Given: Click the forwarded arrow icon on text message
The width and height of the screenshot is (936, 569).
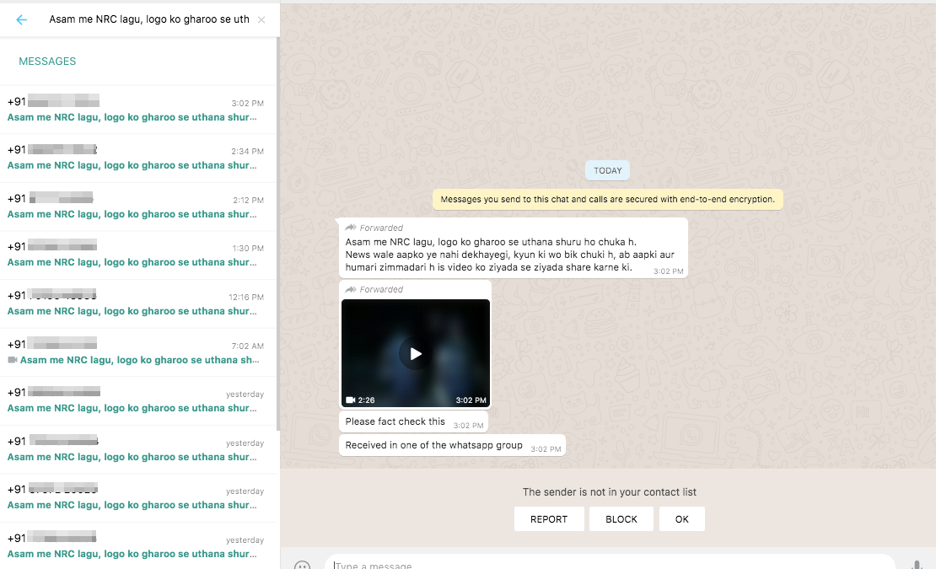Looking at the screenshot, I should click(x=351, y=228).
